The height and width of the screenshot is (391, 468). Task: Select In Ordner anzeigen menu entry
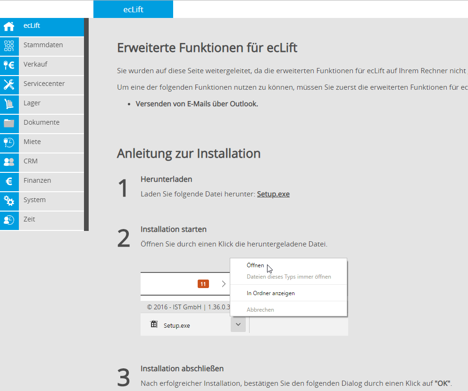coord(270,293)
